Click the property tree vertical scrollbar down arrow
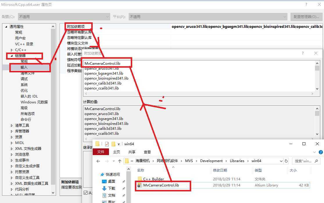Viewport: 324px width, 203px height. [x=53, y=193]
